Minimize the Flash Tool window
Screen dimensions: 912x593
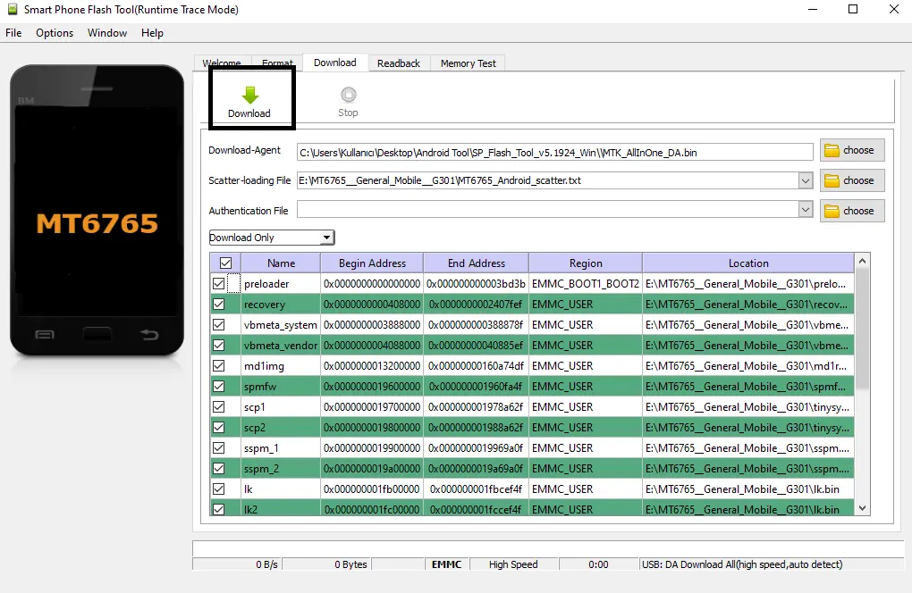[x=813, y=9]
